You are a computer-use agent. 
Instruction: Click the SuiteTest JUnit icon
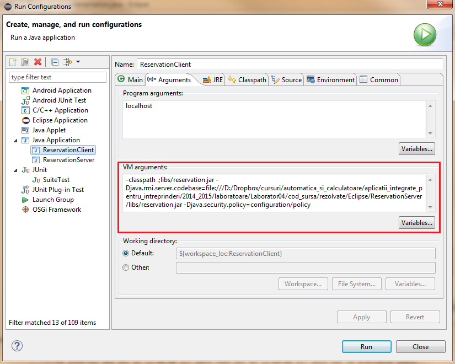point(36,180)
